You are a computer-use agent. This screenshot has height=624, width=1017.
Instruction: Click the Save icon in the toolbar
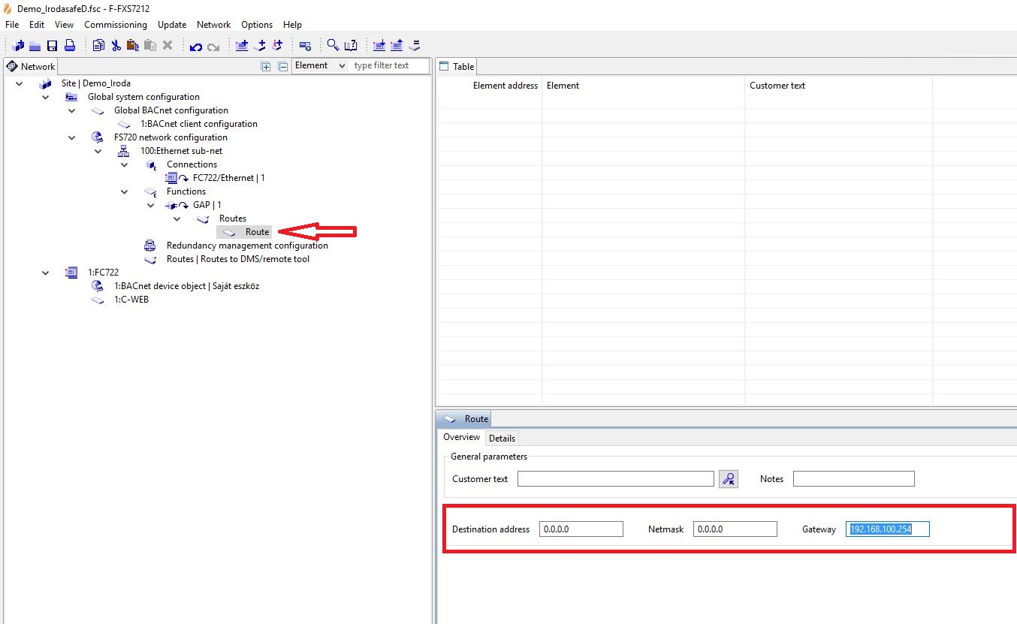click(x=53, y=46)
